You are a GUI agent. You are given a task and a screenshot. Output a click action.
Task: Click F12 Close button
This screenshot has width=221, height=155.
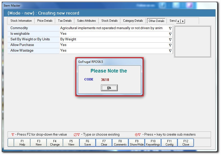coord(186,143)
